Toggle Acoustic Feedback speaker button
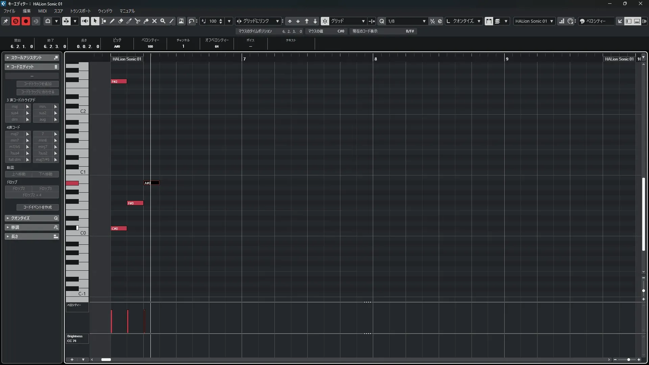The width and height of the screenshot is (649, 365). click(85, 21)
